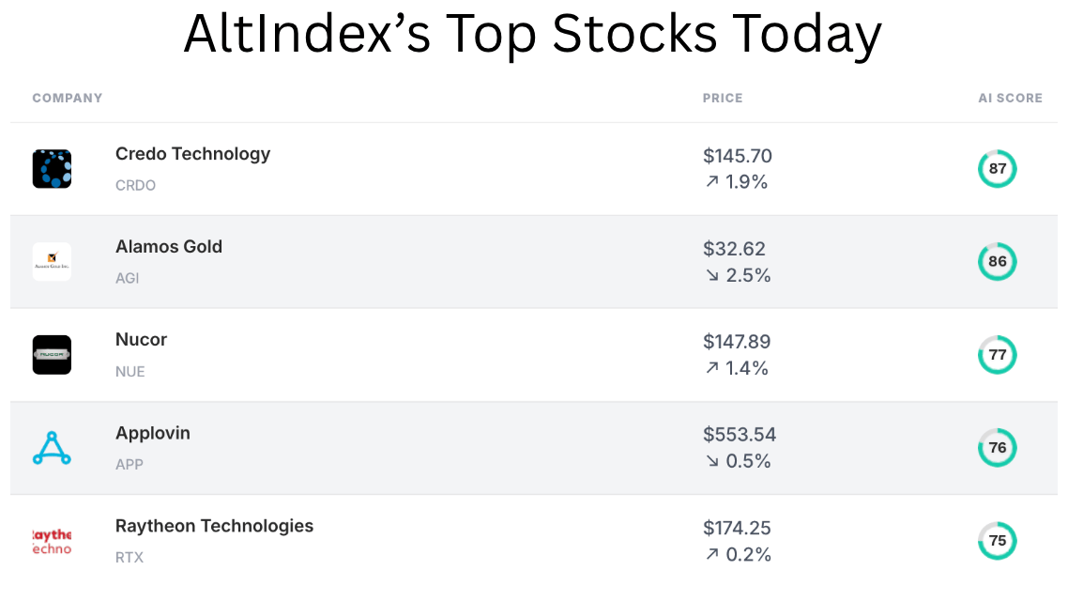Open the Credo Technology company name link
The width and height of the screenshot is (1068, 601).
[192, 154]
